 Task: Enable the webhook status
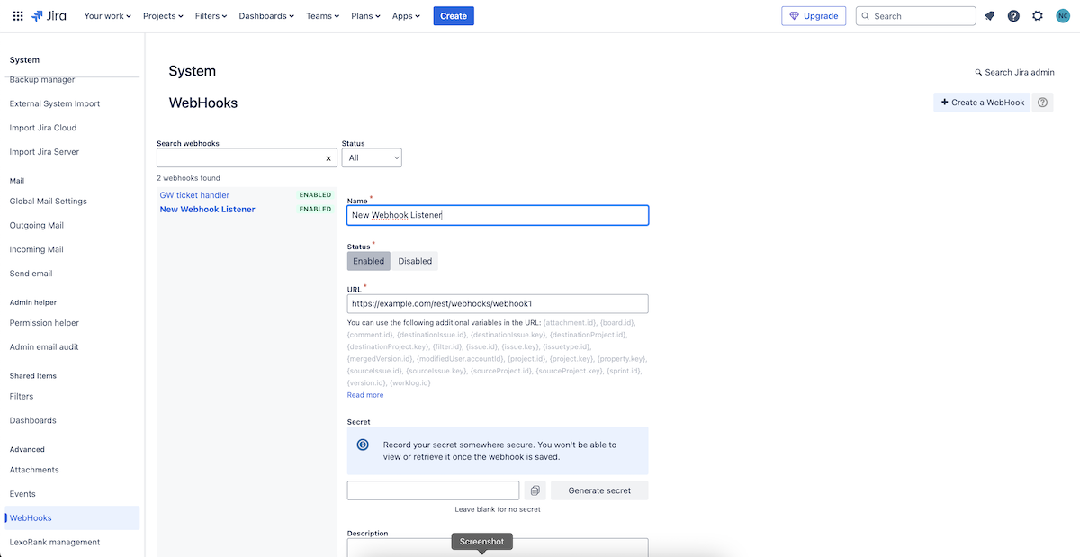(x=368, y=260)
